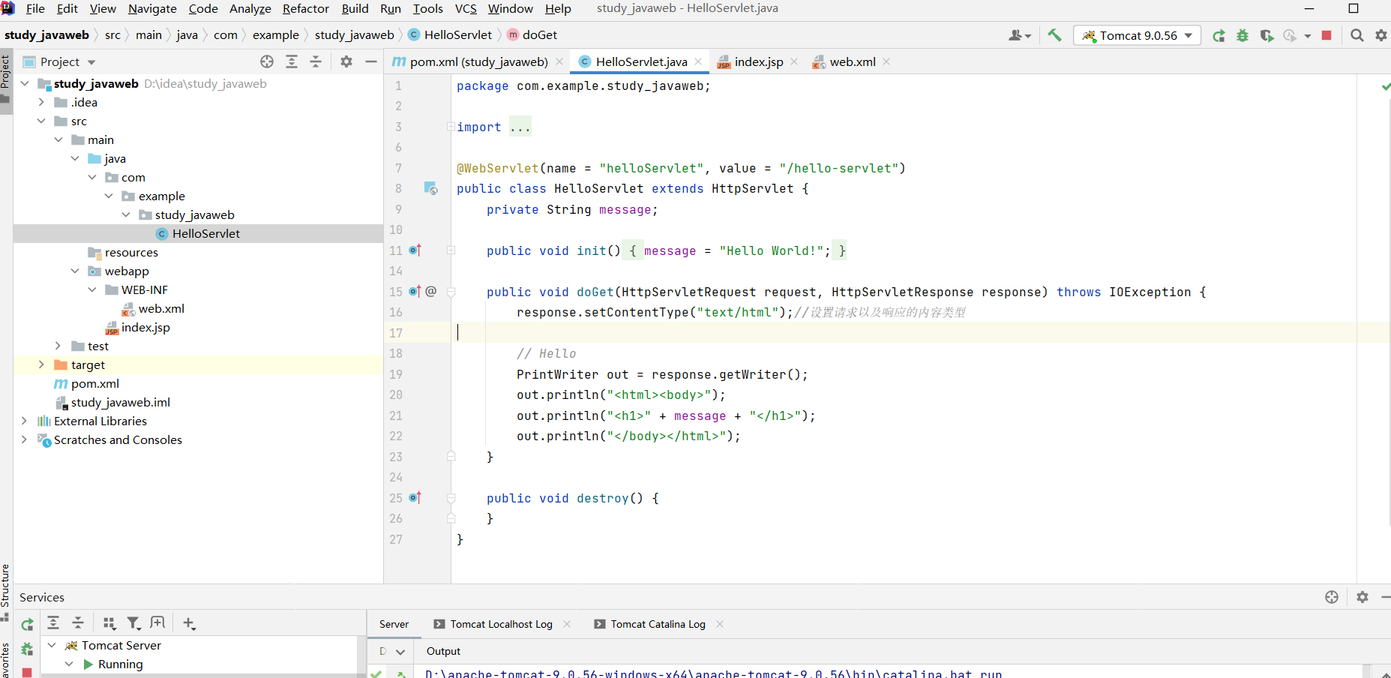
Task: Open Search Everywhere magnifier icon
Action: tap(1357, 35)
